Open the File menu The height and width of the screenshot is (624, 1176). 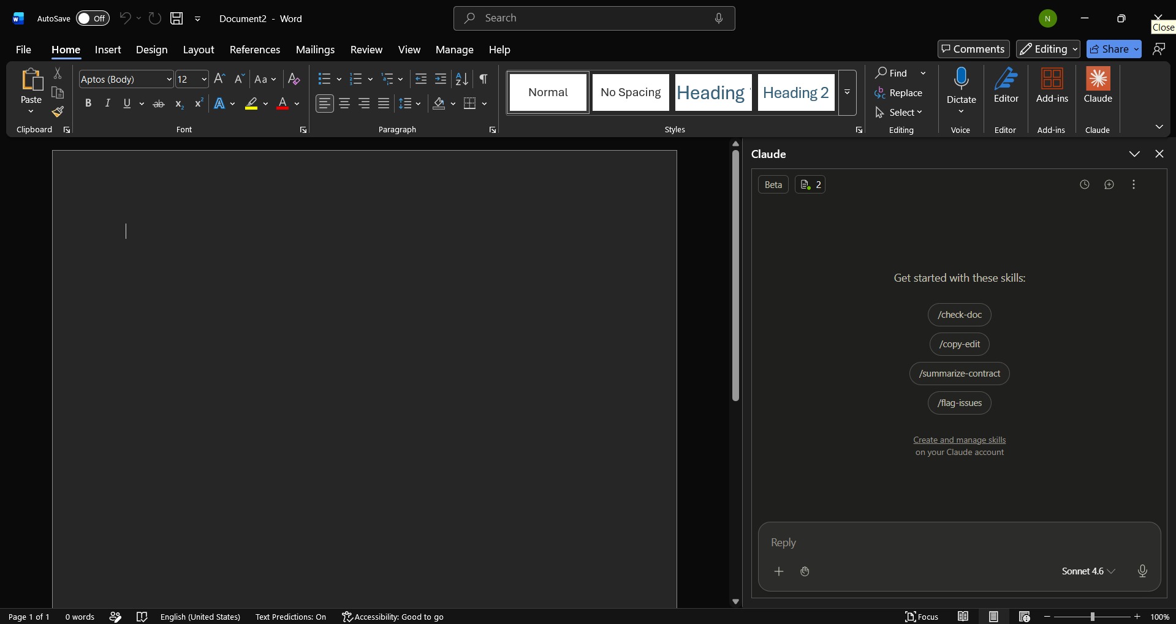23,50
